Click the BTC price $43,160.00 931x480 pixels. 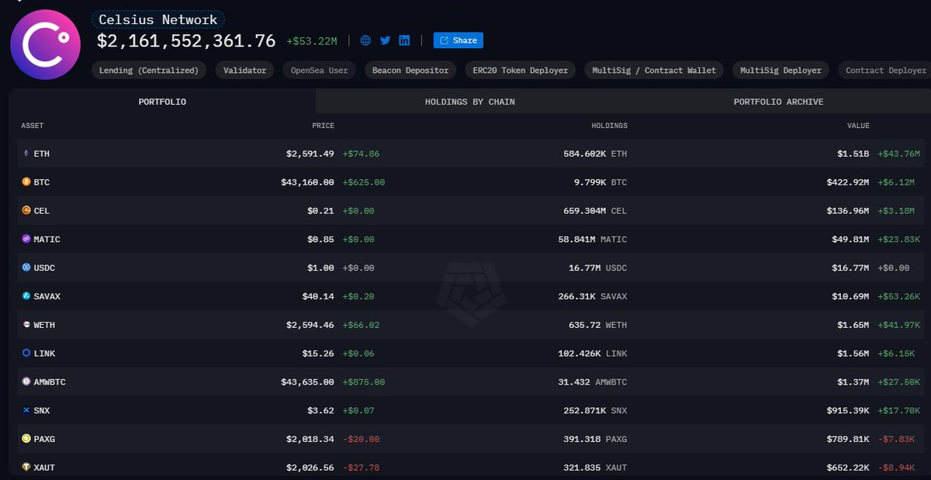(x=307, y=182)
